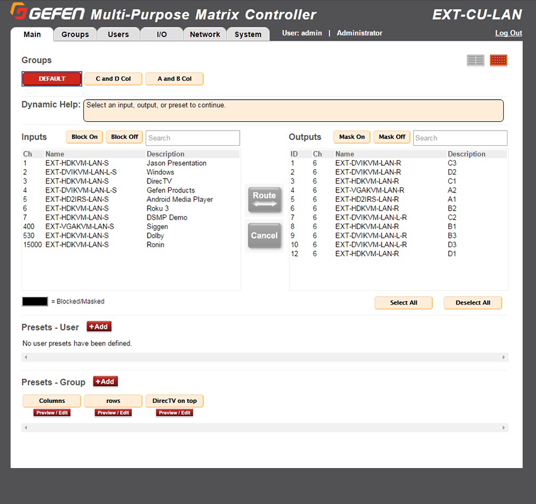Click the black Blocked/Masked color swatch
The width and height of the screenshot is (536, 504).
(35, 301)
